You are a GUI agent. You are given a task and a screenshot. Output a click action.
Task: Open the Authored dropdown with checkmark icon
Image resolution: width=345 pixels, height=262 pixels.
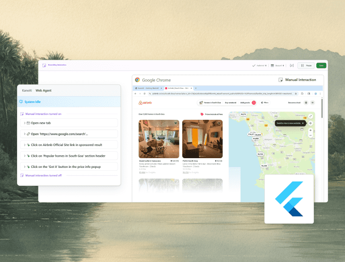259,65
